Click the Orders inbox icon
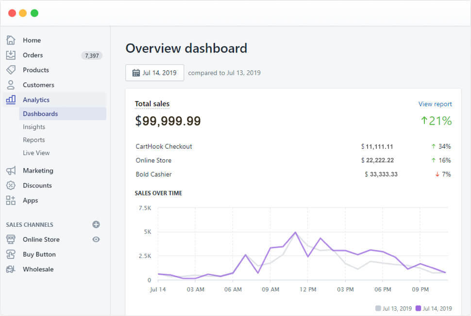Viewport: 471px width, 316px height. point(11,55)
